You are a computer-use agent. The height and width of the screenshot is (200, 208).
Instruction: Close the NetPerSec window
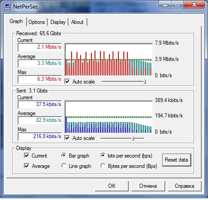(194, 5)
